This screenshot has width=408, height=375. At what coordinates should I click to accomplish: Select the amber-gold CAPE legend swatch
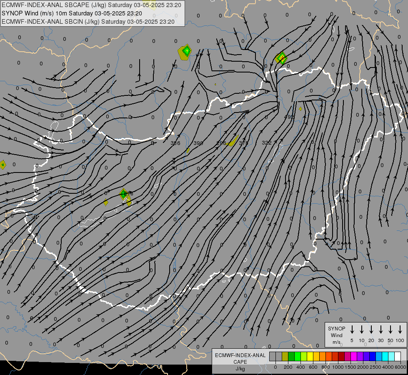point(316,357)
